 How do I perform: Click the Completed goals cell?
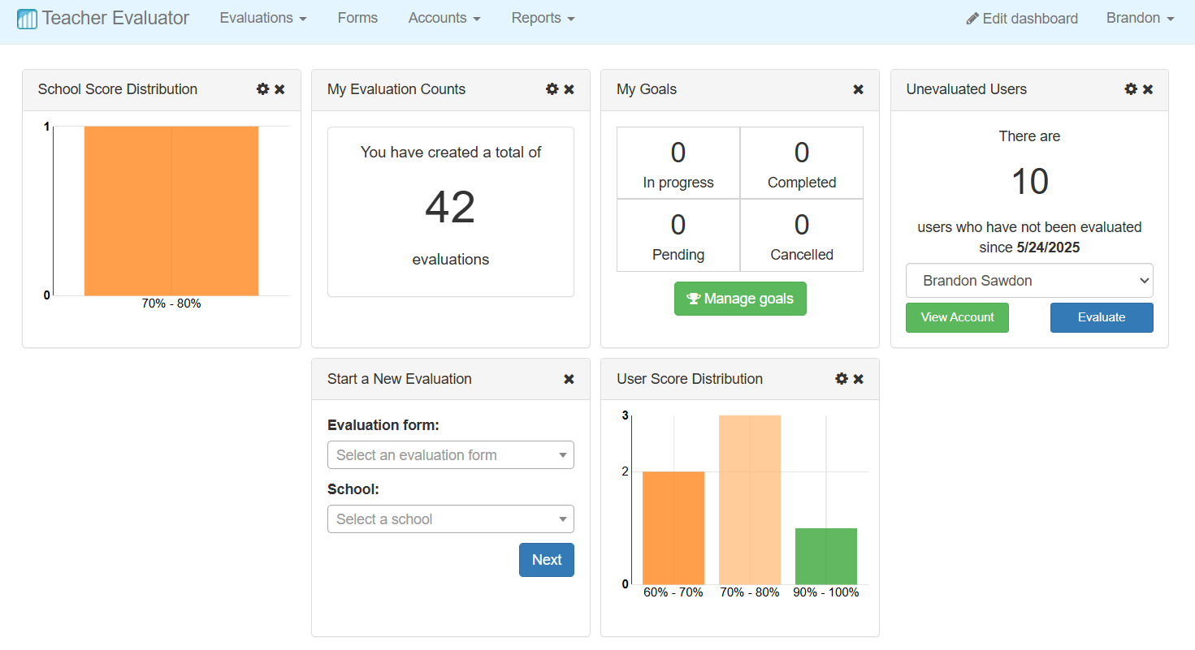tap(802, 163)
